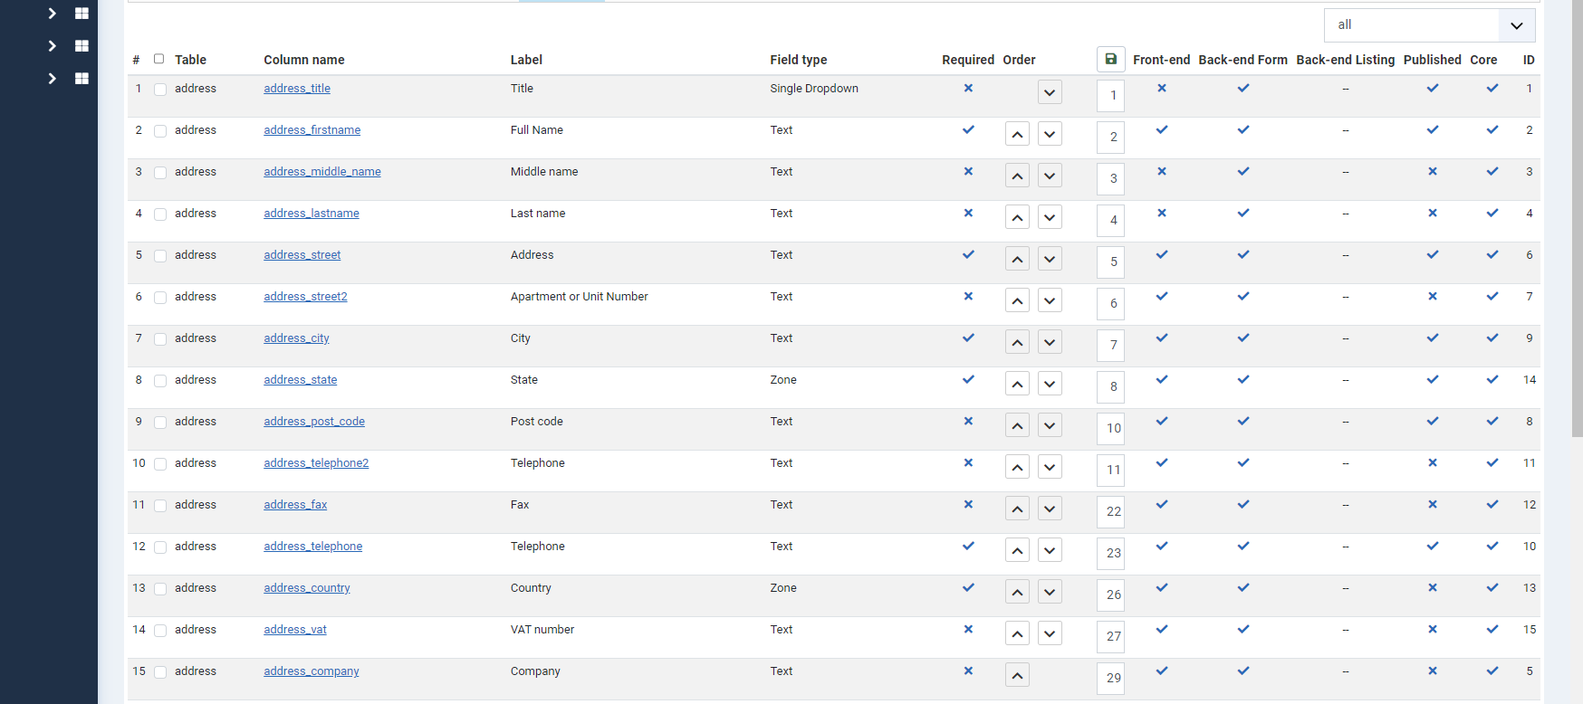
Task: Sort by Field type header
Action: coord(798,60)
